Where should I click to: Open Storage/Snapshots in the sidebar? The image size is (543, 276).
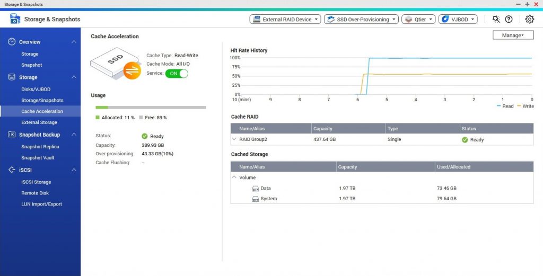[x=42, y=100]
